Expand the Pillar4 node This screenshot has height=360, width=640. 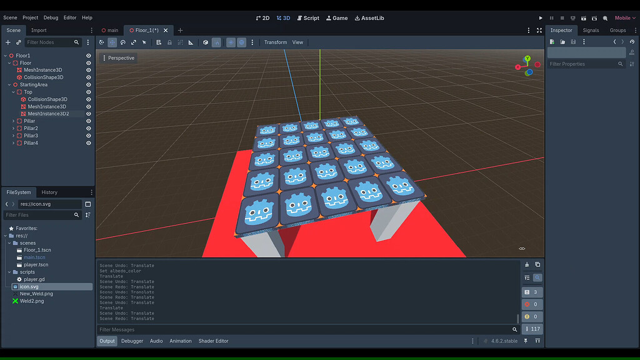(x=14, y=143)
